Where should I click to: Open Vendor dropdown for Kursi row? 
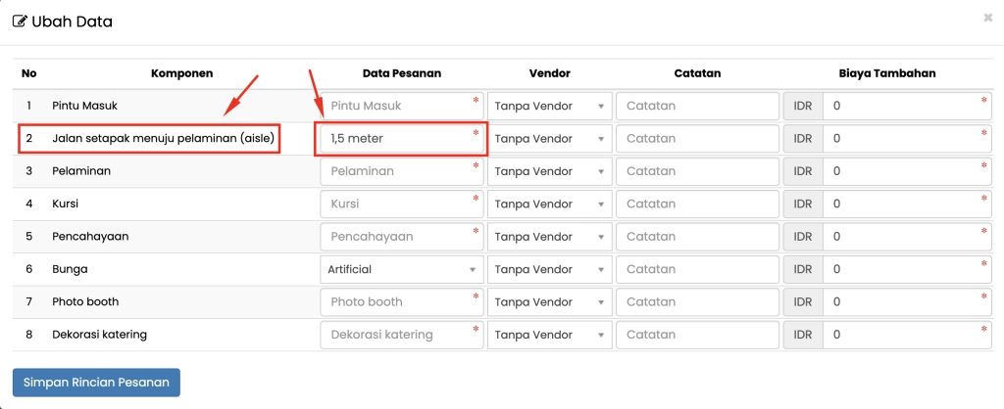click(x=549, y=204)
